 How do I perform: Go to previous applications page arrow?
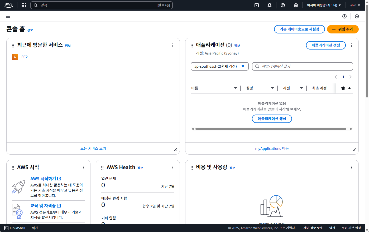click(336, 77)
